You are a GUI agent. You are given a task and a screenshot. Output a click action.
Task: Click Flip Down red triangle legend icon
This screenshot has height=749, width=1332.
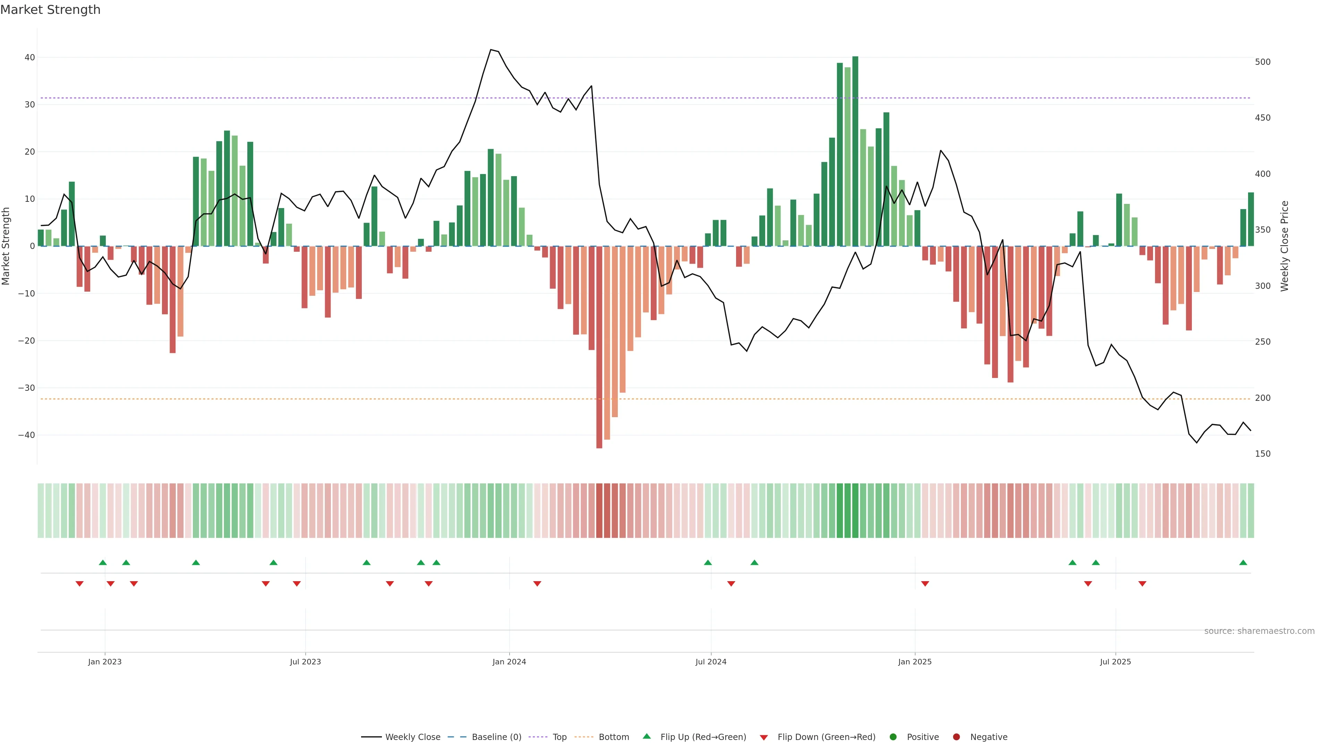(764, 738)
